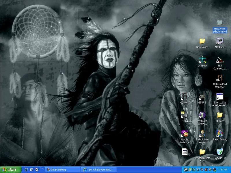Image resolution: width=231 pixels, height=173 pixels.
Task: Click the Newvegas scholomancd folder
Action: [x=220, y=23]
